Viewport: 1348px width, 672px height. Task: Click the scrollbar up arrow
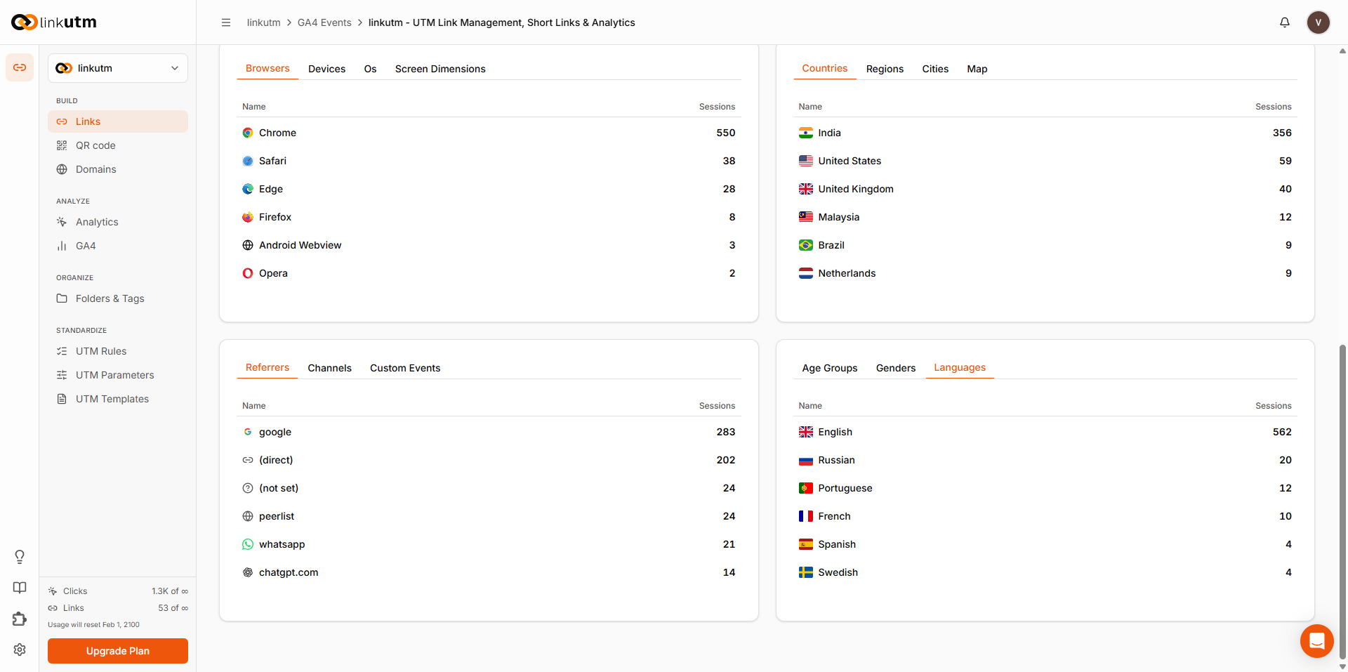coord(1342,51)
